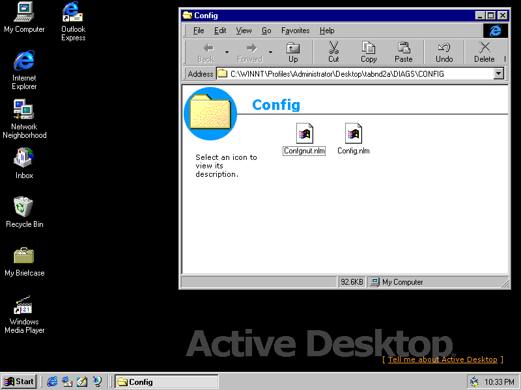Click the Start button
Viewport: 521px width, 390px height.
coord(19,382)
